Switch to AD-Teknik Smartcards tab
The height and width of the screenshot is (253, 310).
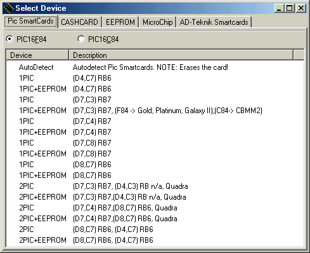click(214, 22)
